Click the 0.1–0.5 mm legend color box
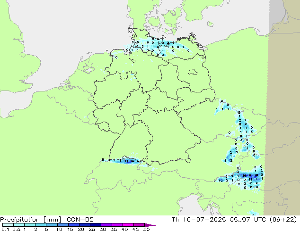This screenshot has height=231, width=300. [x=8, y=225]
